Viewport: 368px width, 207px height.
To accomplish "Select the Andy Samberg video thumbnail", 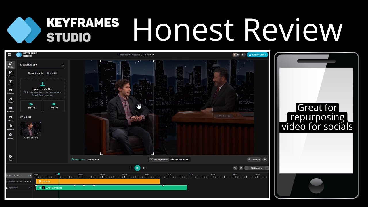I will (x=31, y=129).
